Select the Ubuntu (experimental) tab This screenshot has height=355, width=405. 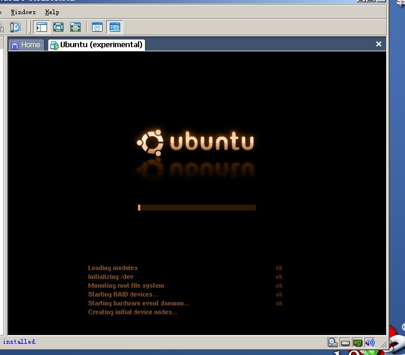[96, 45]
